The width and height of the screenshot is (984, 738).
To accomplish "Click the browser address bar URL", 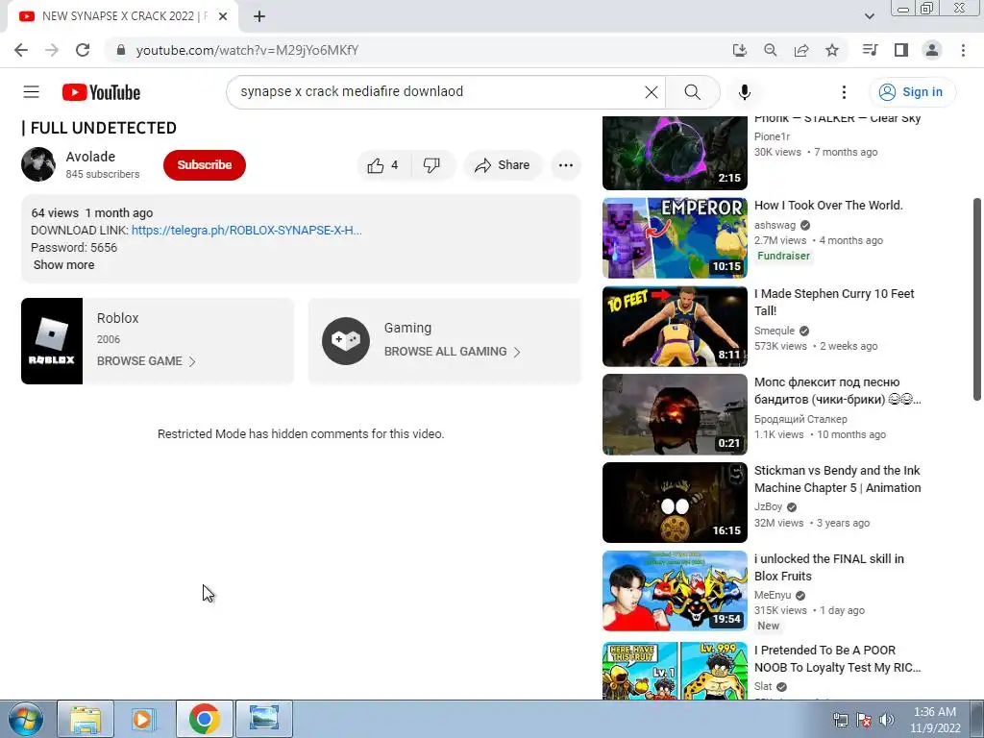I will 247,50.
